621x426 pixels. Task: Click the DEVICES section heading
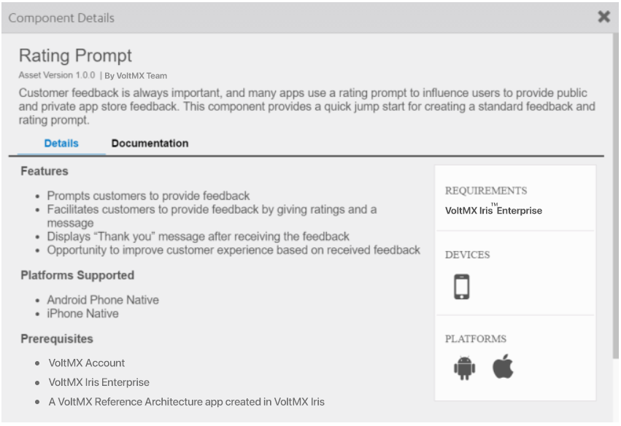(x=467, y=255)
